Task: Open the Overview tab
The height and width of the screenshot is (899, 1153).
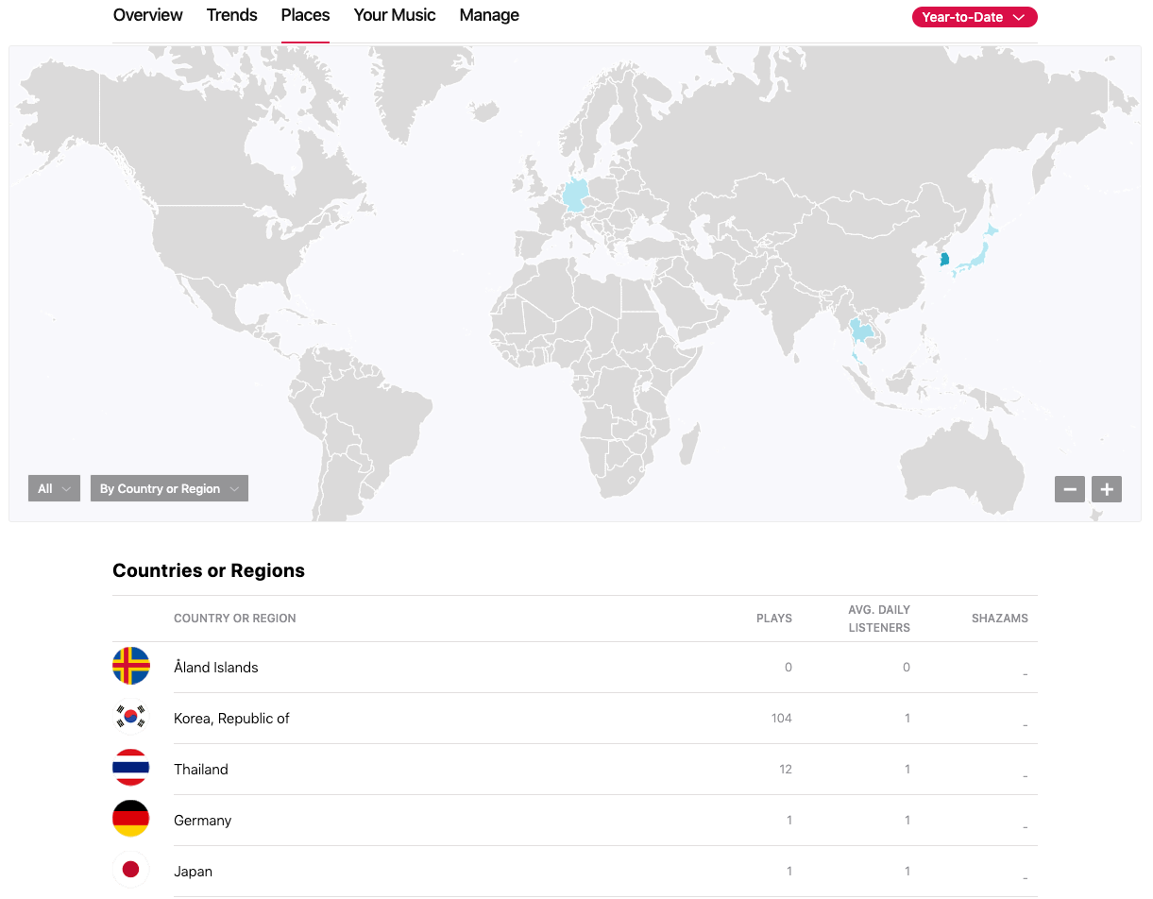Action: [147, 15]
